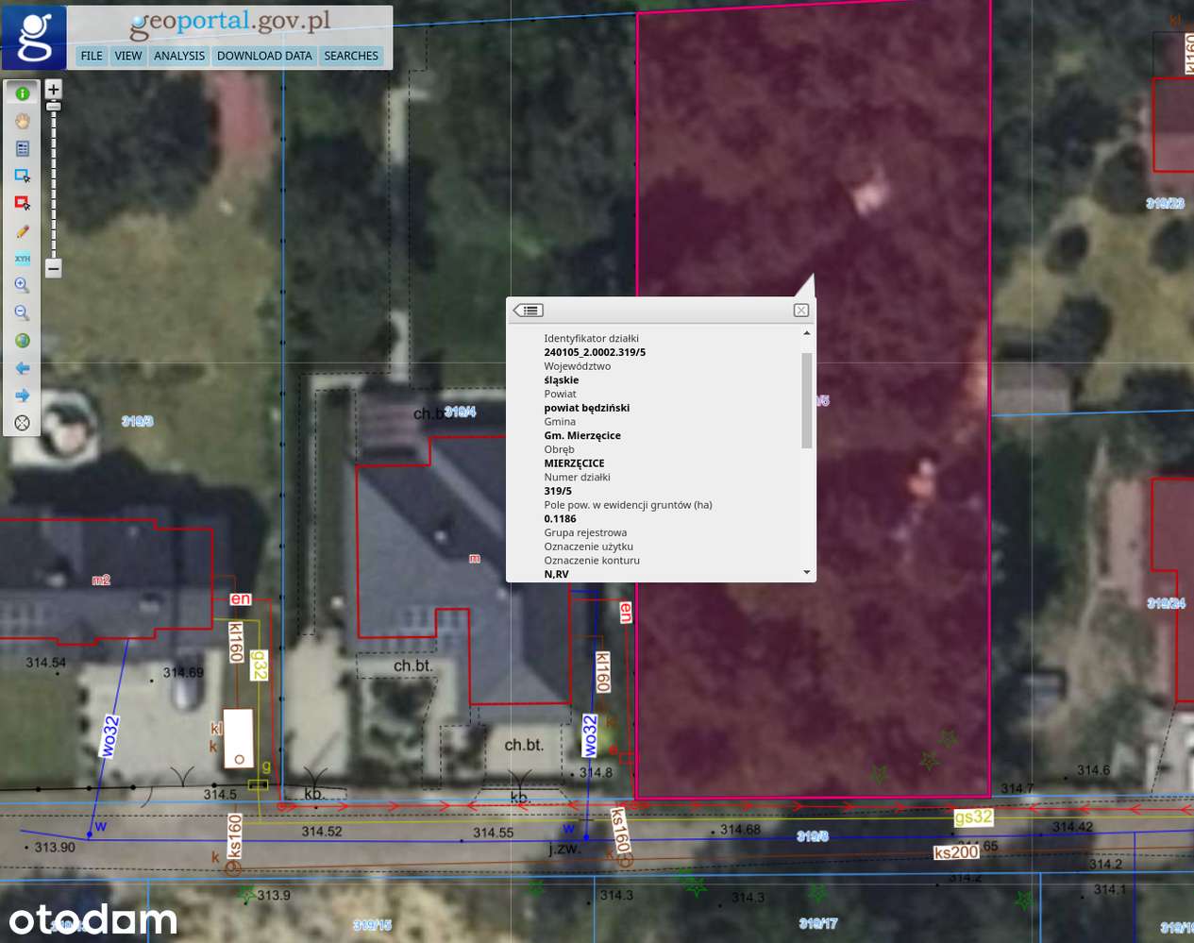Click map parcel label 319/15
Screen dimensions: 1194x943
click(x=372, y=925)
